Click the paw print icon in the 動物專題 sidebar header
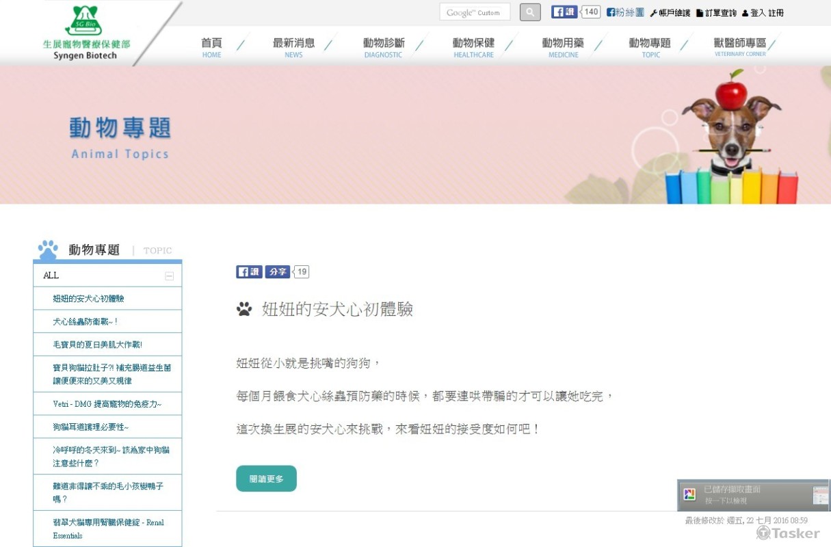 [47, 248]
